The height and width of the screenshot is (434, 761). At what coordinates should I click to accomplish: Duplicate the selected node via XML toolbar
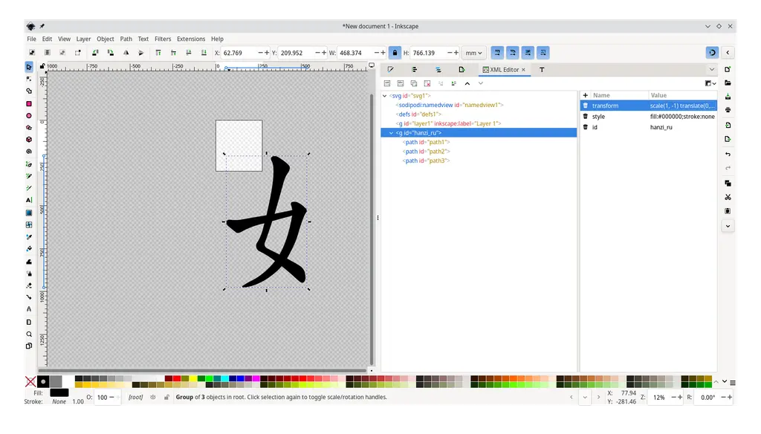(414, 83)
